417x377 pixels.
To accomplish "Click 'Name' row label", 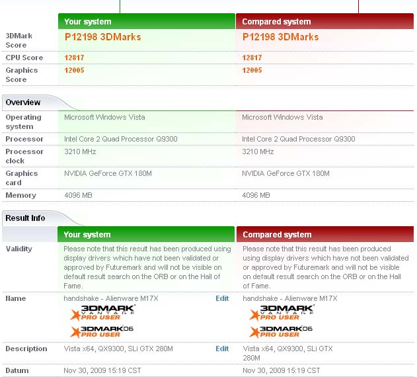I will coord(16,298).
